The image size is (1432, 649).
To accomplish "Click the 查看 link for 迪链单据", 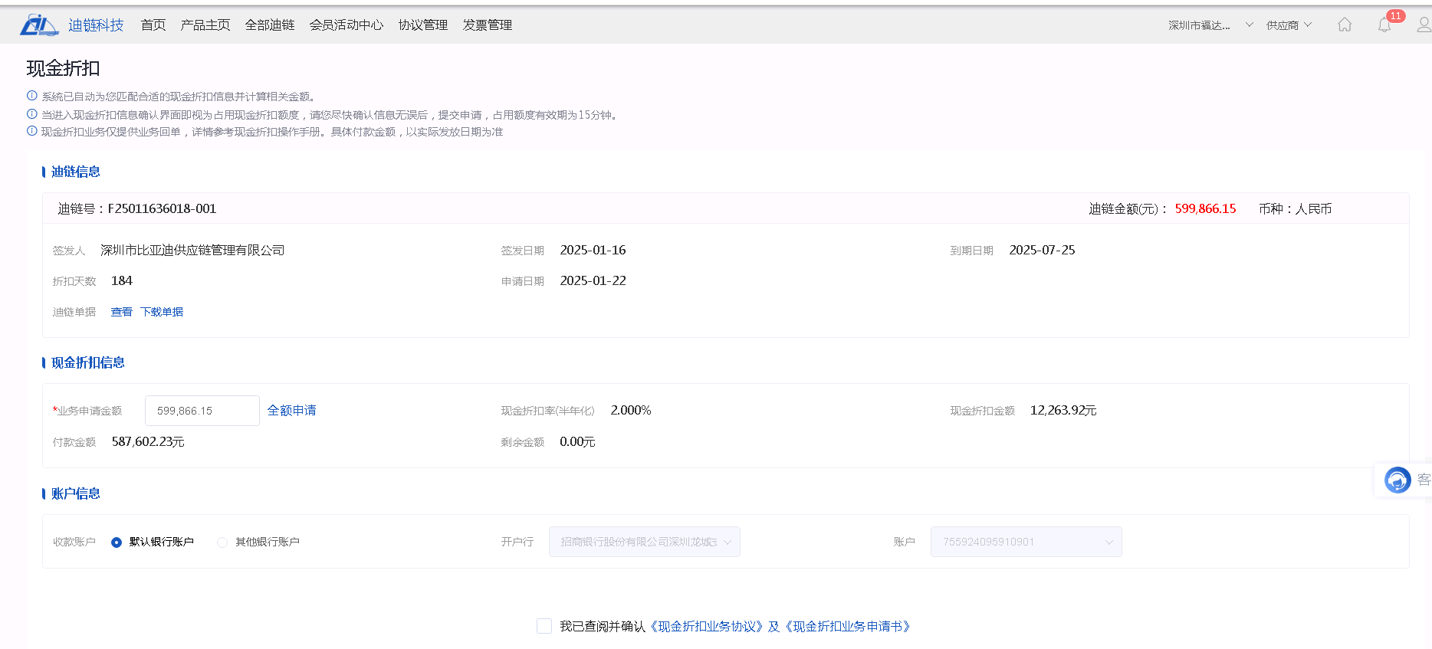I will (x=122, y=312).
